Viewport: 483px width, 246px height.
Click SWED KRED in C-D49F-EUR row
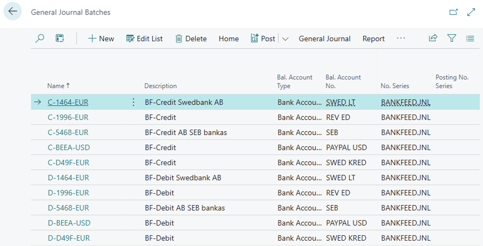(x=346, y=163)
